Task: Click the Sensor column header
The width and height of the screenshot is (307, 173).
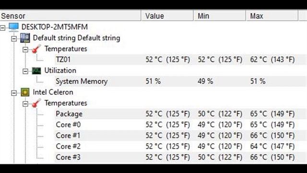Action: click(x=71, y=16)
